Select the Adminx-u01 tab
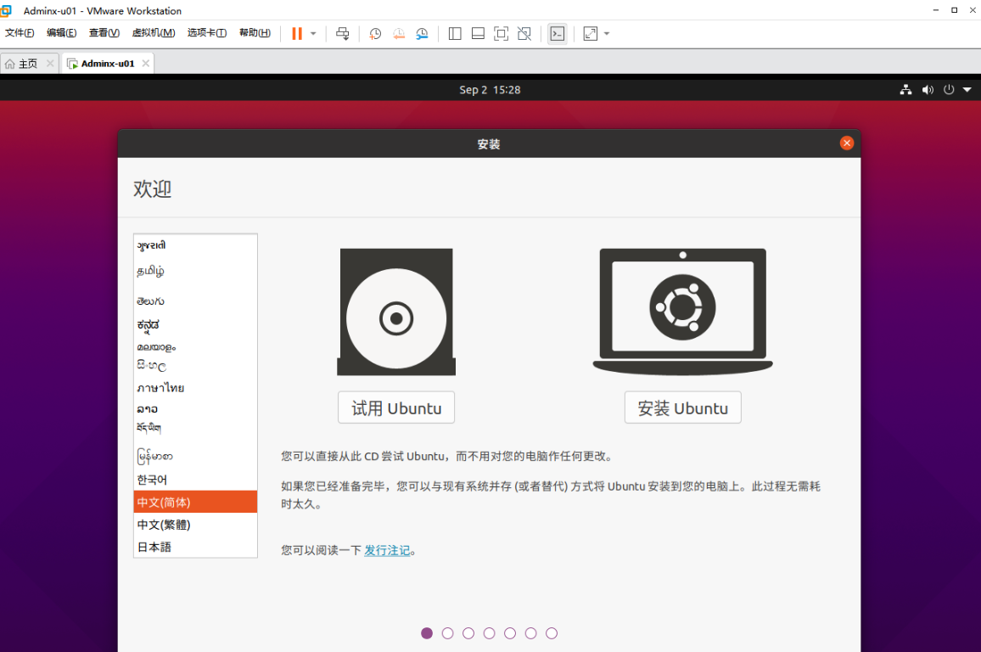 [x=108, y=63]
